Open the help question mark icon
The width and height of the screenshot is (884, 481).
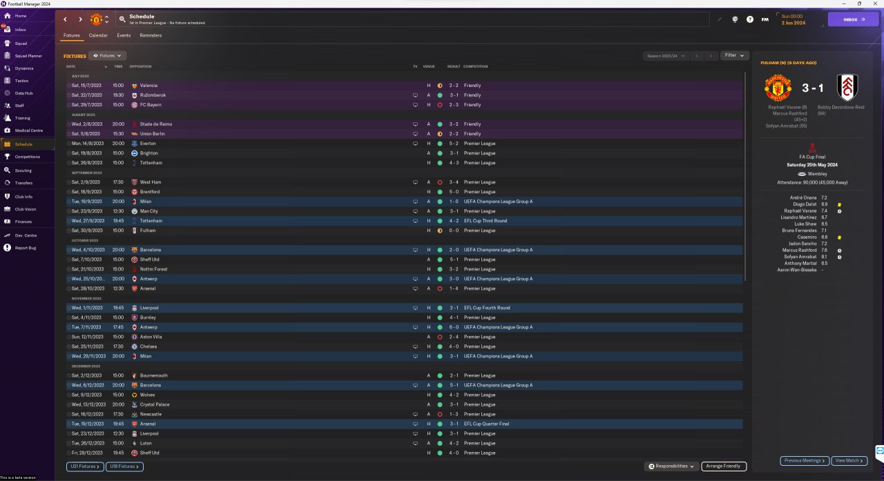(750, 19)
